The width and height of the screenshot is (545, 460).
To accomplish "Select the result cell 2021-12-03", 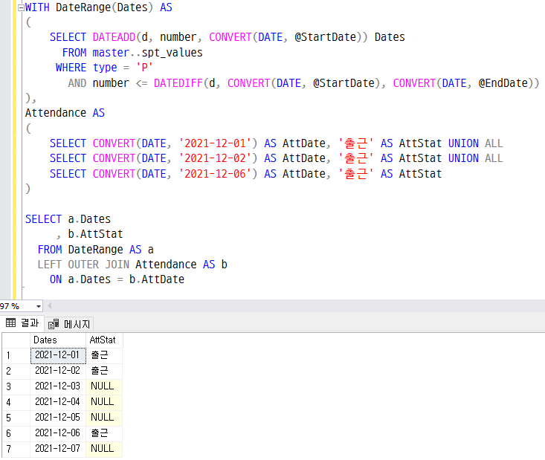I will coord(58,386).
